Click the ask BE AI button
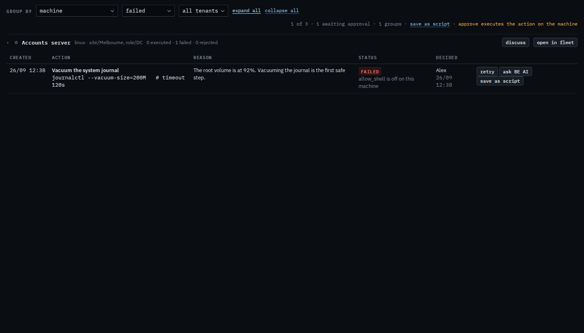This screenshot has height=333, width=584. [x=515, y=72]
